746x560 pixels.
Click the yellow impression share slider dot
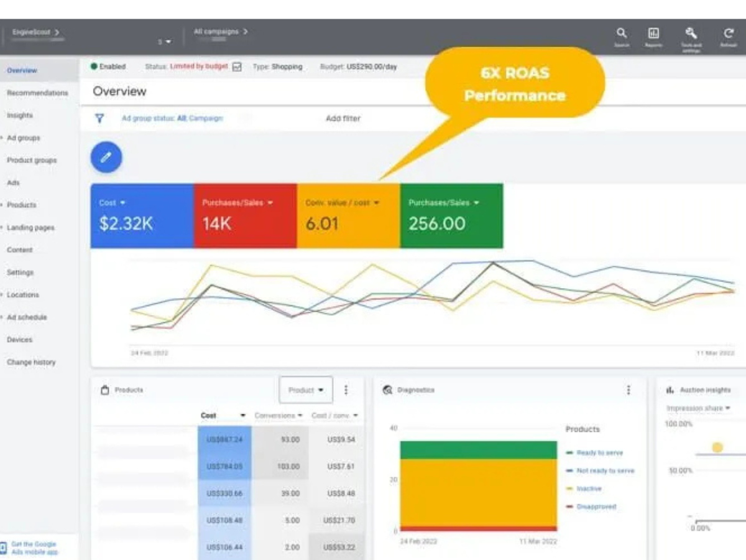click(x=717, y=447)
